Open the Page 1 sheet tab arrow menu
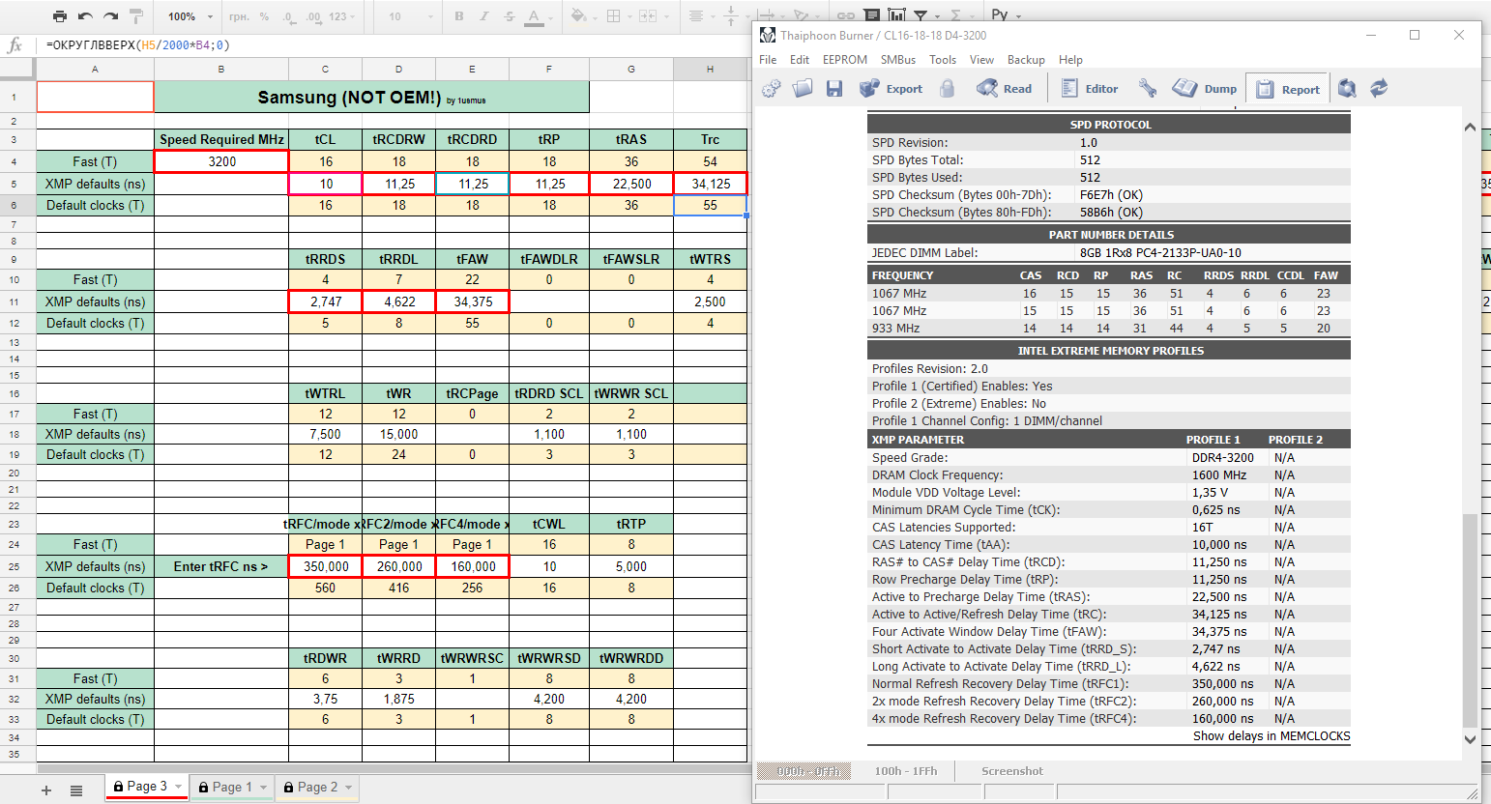This screenshot has height=804, width=1491. [263, 788]
